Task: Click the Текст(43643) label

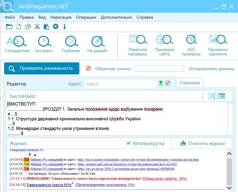Action: (x=23, y=96)
